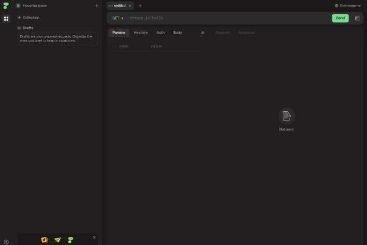
Task: Expand the Incognito space switcher
Action: 32,6
